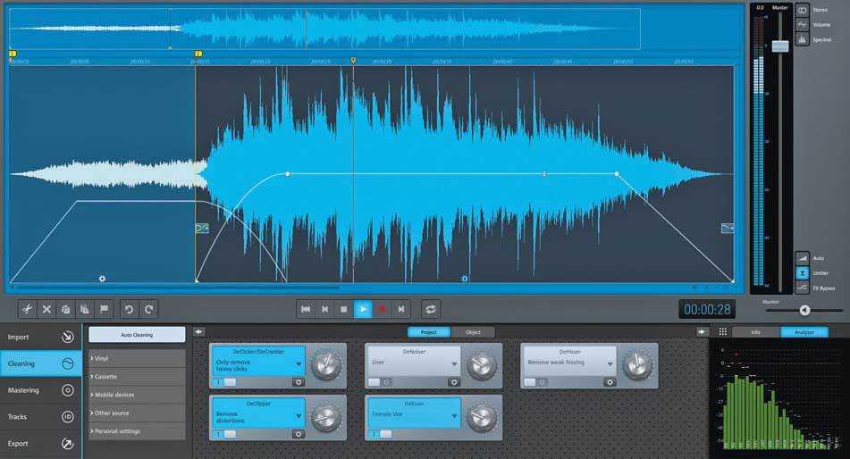The image size is (850, 459).
Task: Click the delete X icon
Action: click(46, 310)
